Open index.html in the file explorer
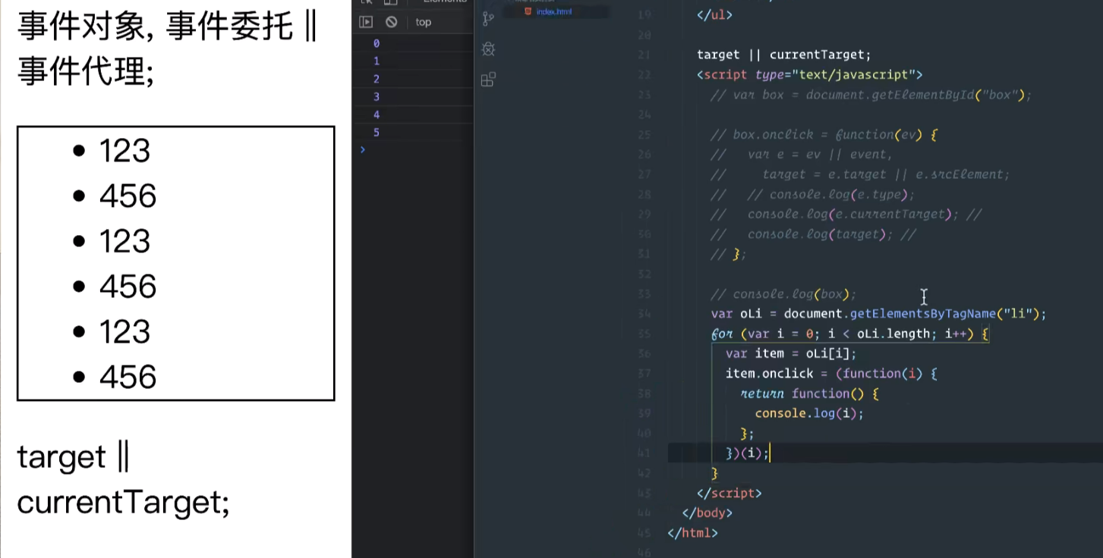Screen dimensions: 1103x558 pyautogui.click(x=554, y=11)
